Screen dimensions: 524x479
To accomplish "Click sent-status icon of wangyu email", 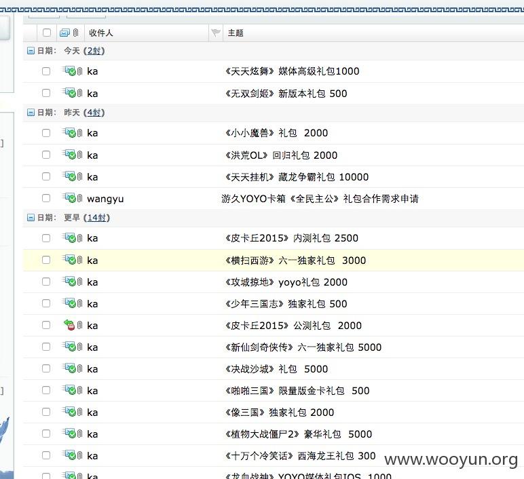I will (70, 197).
